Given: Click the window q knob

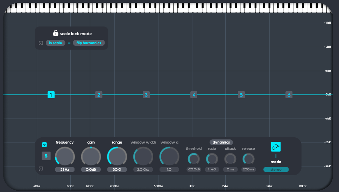Looking at the screenshot, I should 169,157.
